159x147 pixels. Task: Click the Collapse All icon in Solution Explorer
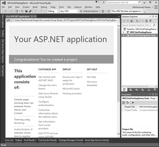(x=151, y=21)
